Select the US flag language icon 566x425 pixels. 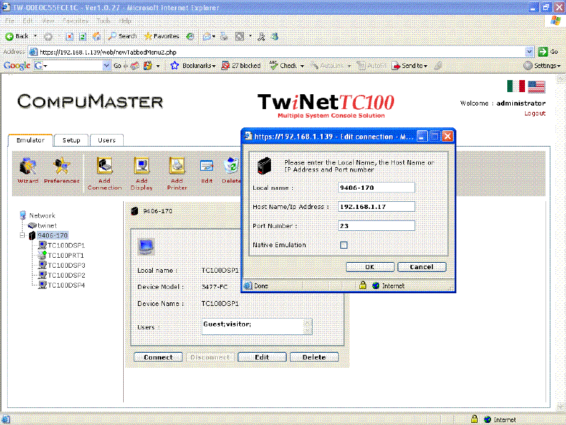pyautogui.click(x=536, y=86)
